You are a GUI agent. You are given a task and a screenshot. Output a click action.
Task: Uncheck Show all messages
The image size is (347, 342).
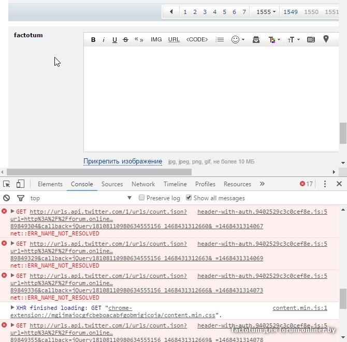tap(189, 198)
